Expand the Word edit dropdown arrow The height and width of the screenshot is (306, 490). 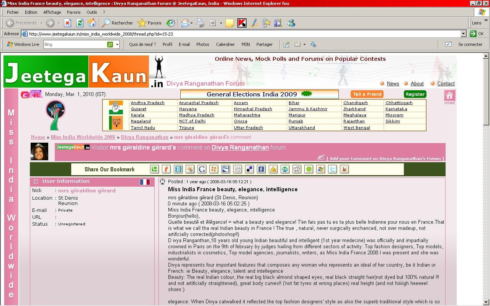pyautogui.click(x=221, y=23)
